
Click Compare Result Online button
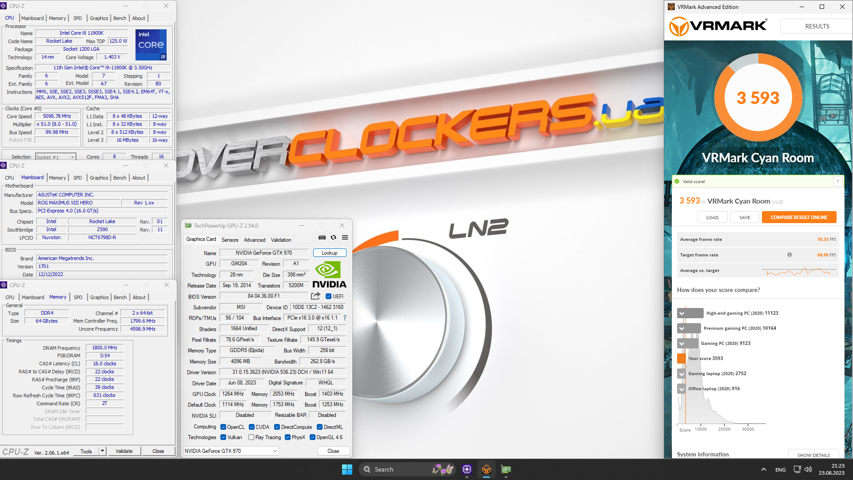[799, 217]
